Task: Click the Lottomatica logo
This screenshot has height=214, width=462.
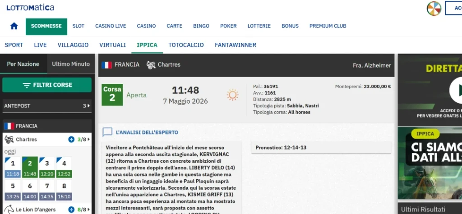Action: coord(30,7)
